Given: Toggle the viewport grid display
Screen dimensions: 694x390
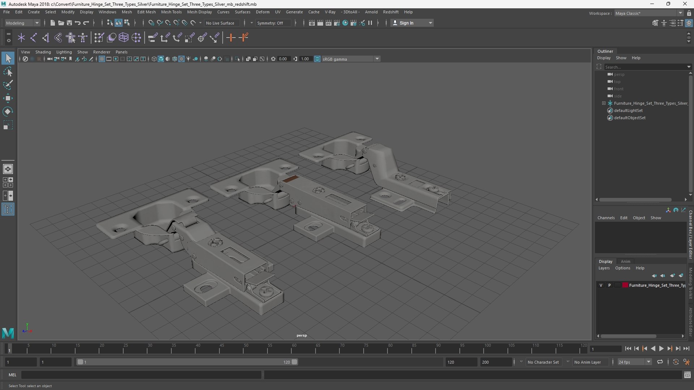Looking at the screenshot, I should (x=102, y=59).
